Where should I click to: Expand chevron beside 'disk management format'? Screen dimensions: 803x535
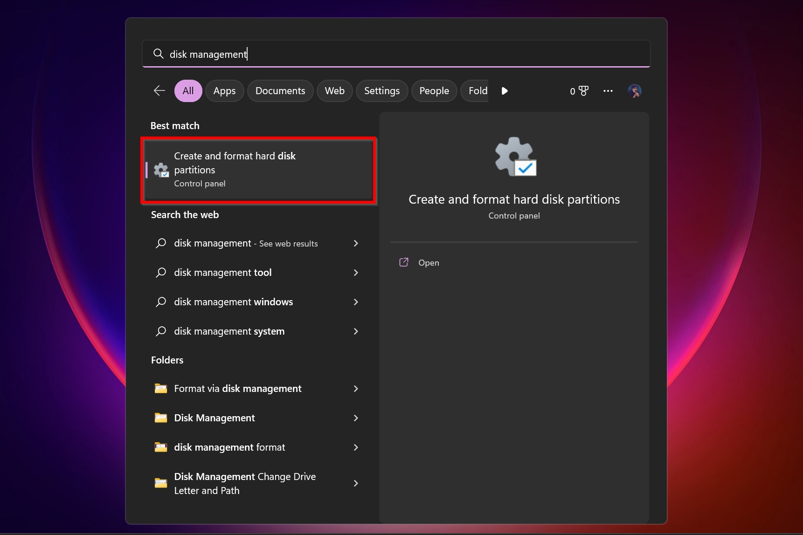(356, 447)
